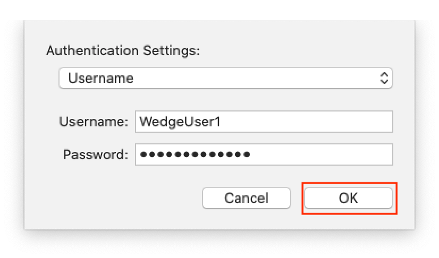Open the Authentication Settings dropdown
439x258 pixels.
tap(225, 79)
